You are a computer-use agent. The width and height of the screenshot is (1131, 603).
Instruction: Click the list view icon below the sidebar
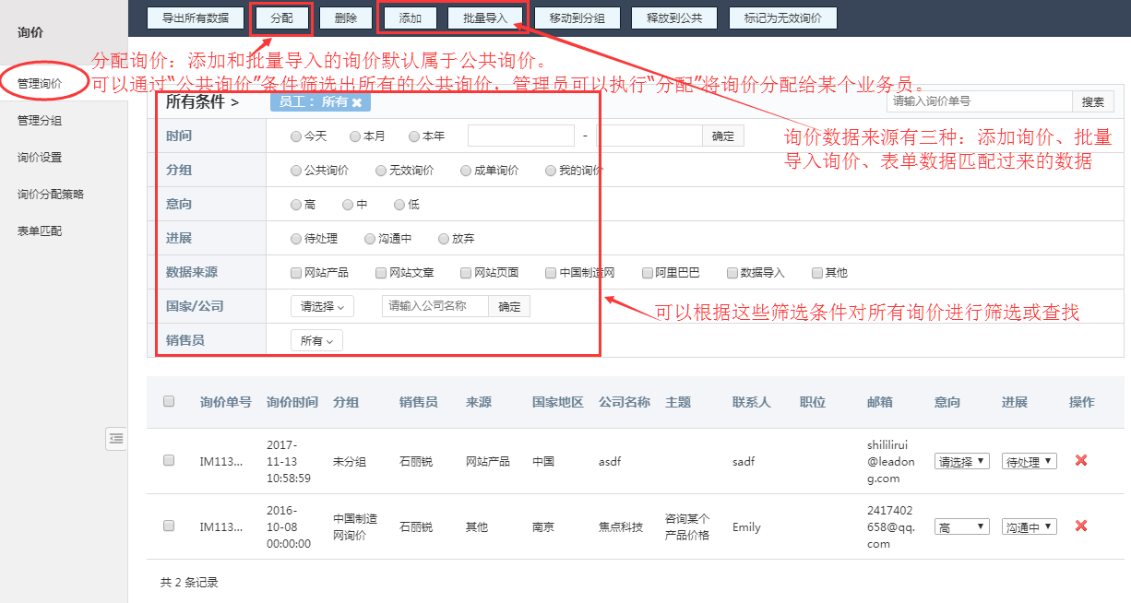coord(115,440)
